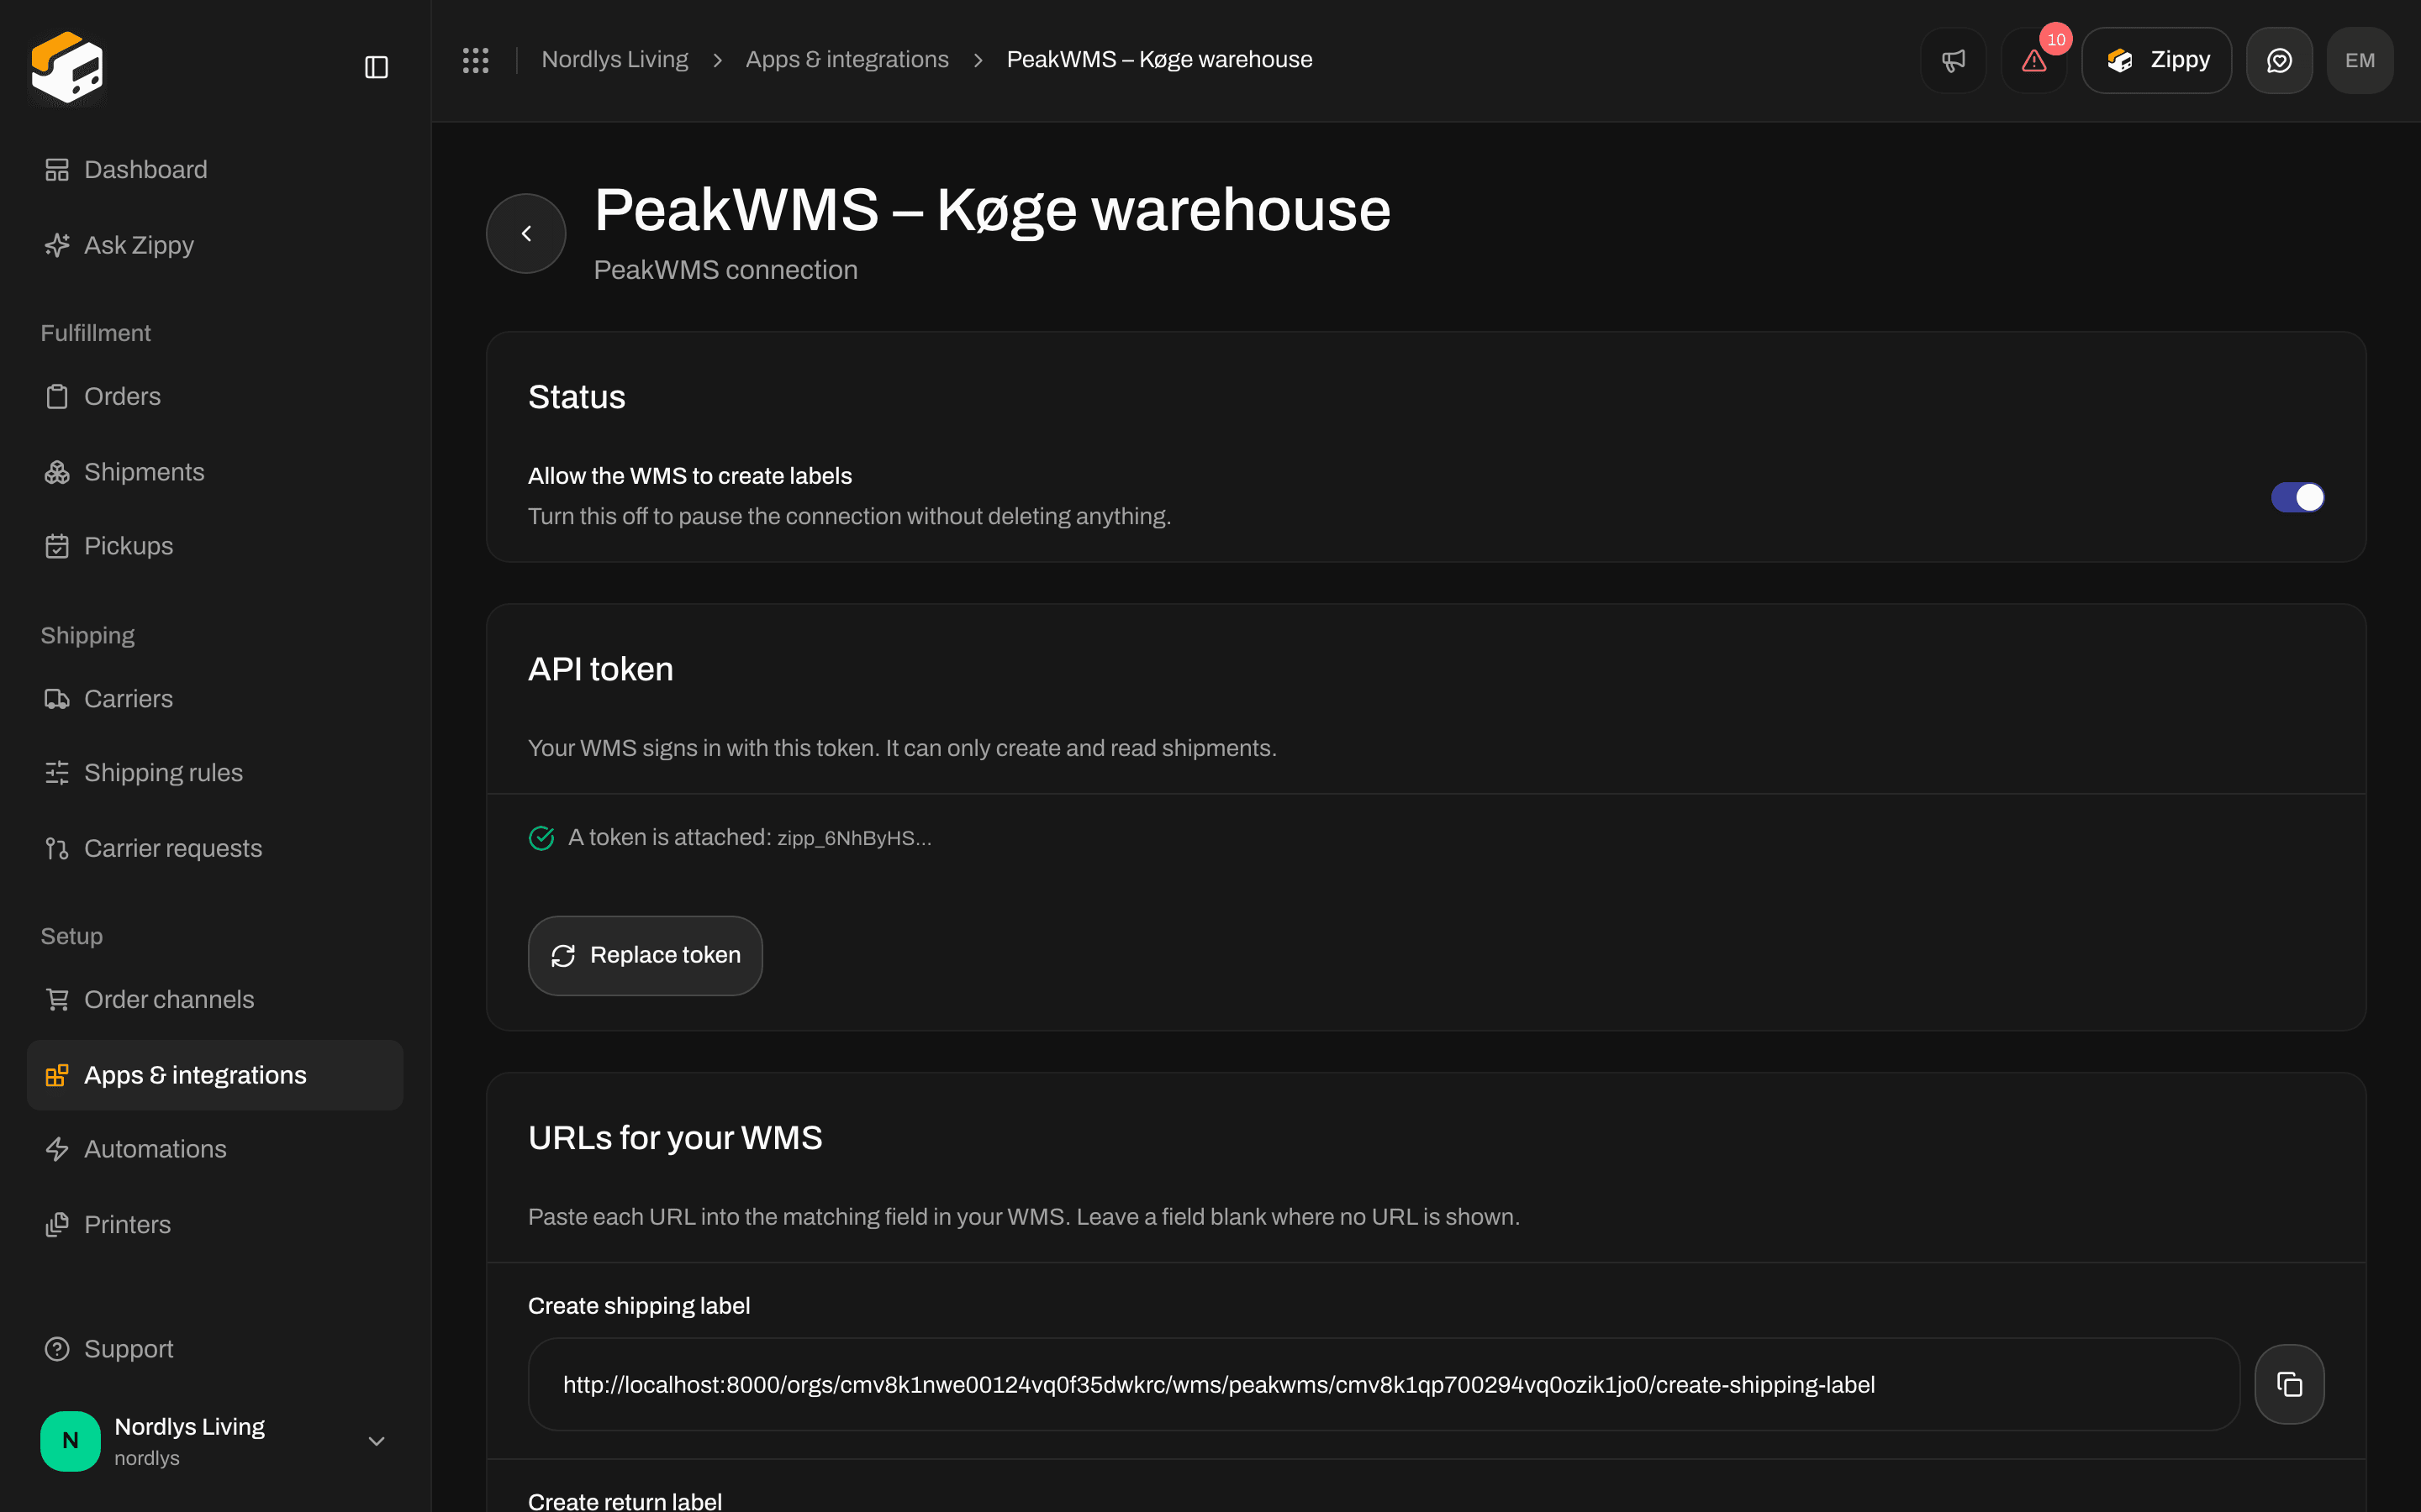Collapse the sidebar panel icon
Viewport: 2421px width, 1512px height.
[376, 67]
